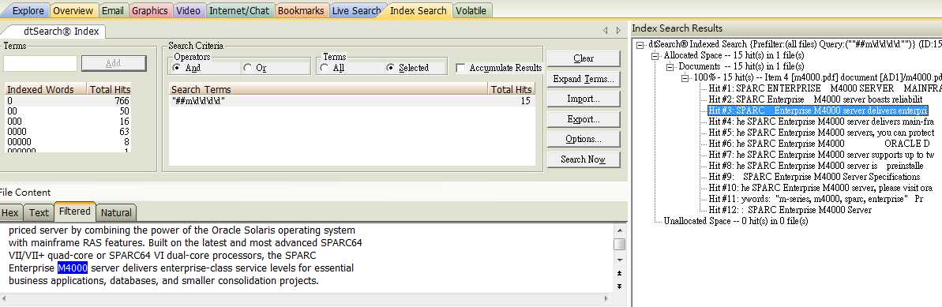
Task: Select the And operator radio button
Action: coord(177,68)
